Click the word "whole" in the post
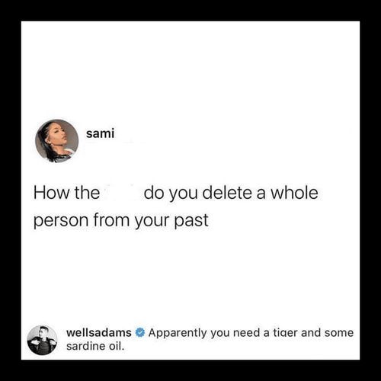381x381 pixels. point(294,193)
